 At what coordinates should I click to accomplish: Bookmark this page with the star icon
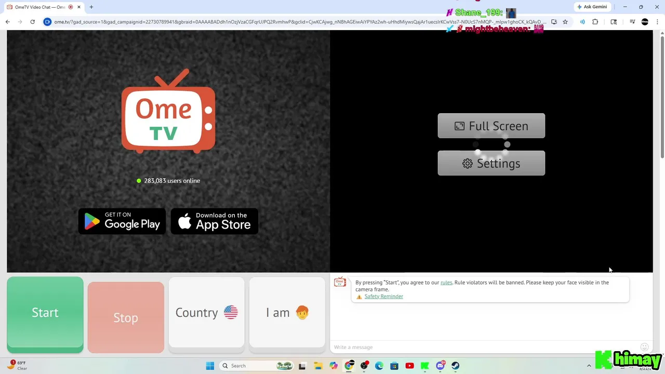pos(565,22)
